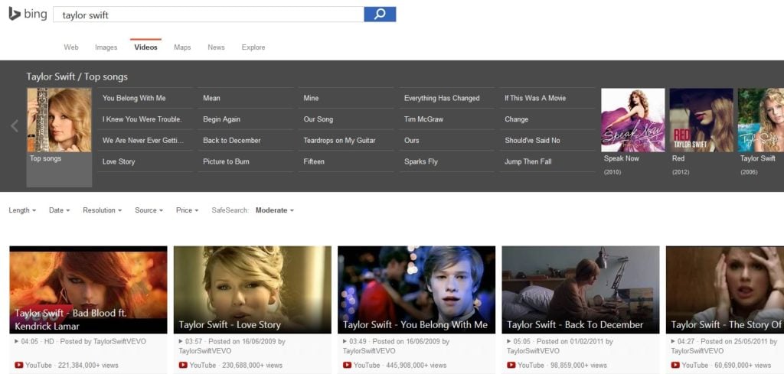
Task: Open the Maps tab
Action: (x=182, y=47)
